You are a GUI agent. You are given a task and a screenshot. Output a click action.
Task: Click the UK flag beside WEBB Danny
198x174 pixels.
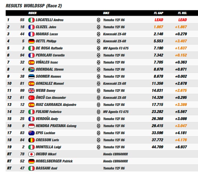point(31,91)
